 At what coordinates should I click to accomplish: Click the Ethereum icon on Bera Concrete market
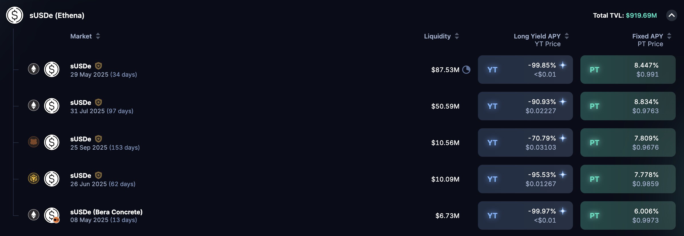pyautogui.click(x=33, y=215)
